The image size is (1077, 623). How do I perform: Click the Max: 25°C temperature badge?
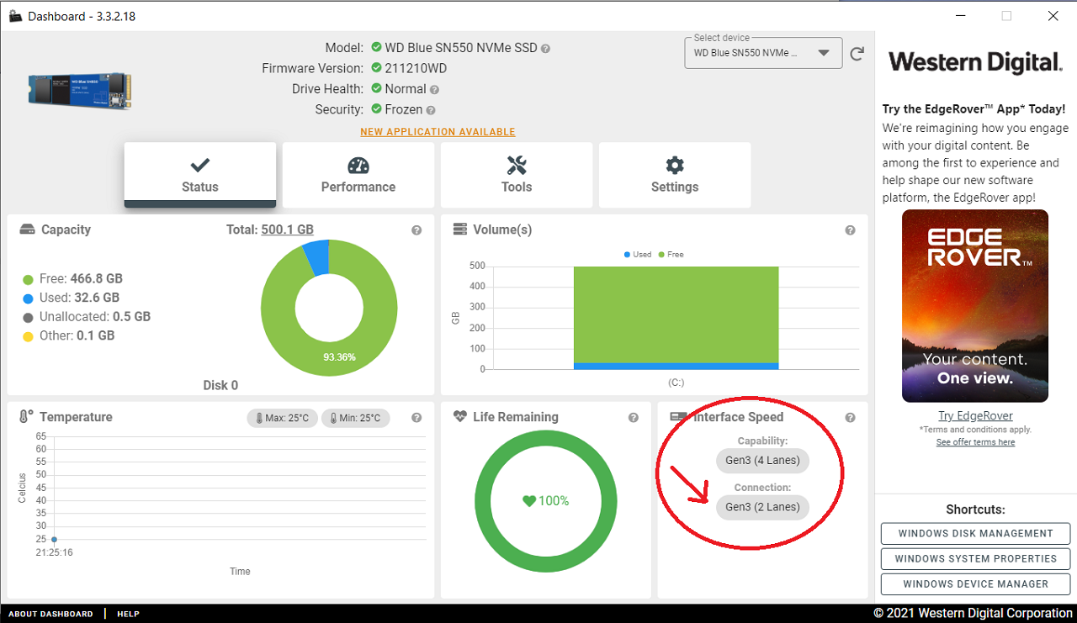coord(282,418)
